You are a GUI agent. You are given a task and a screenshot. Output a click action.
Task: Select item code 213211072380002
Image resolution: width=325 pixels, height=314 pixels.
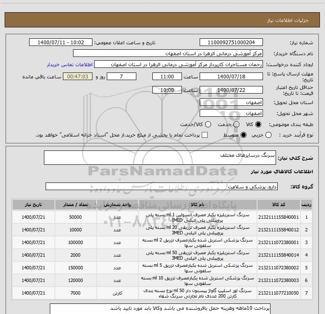coord(279,268)
